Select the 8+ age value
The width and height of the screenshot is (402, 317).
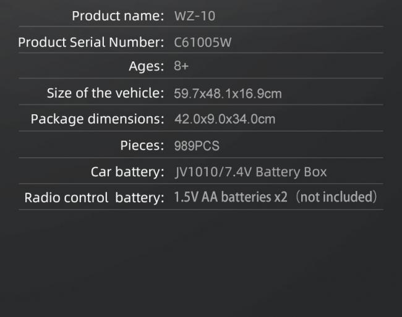coord(181,67)
